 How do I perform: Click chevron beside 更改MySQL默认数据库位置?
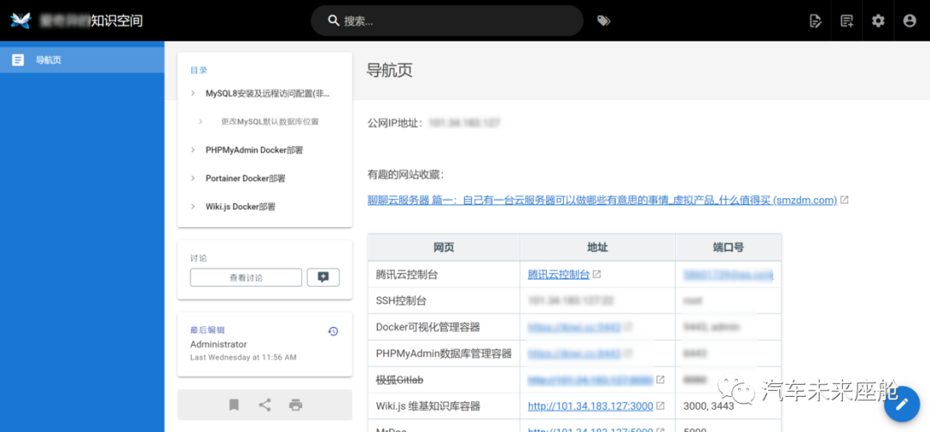pyautogui.click(x=201, y=121)
